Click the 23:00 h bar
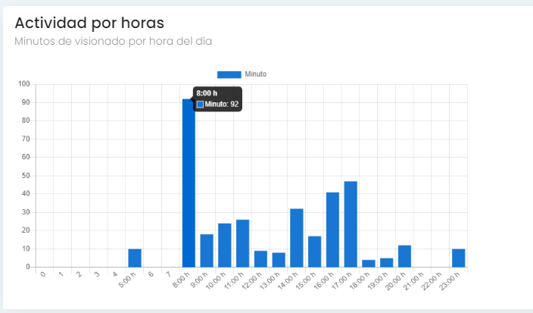 [x=459, y=258]
